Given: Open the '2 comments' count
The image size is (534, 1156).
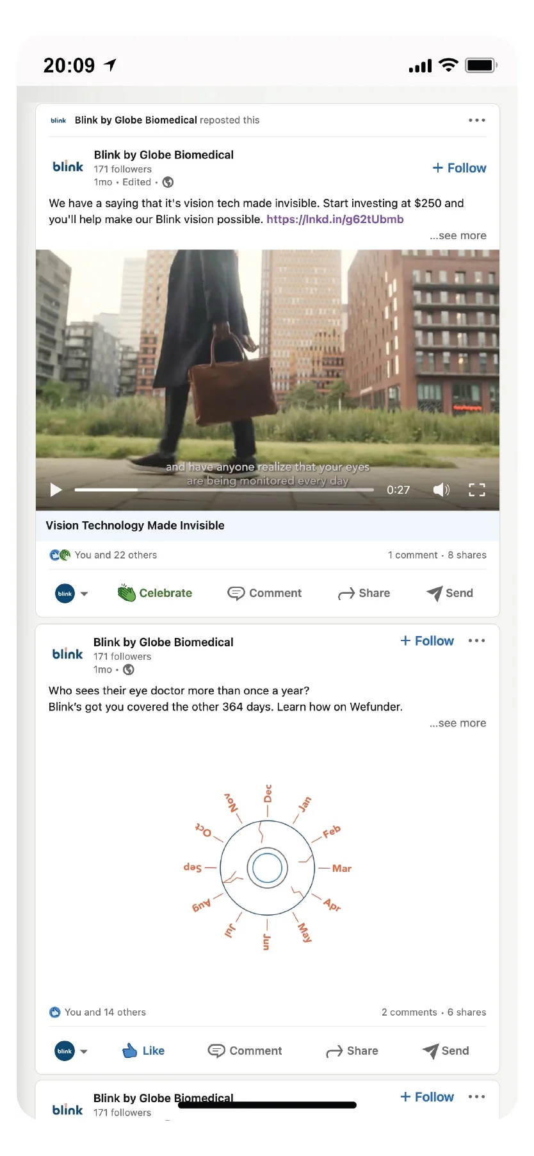Looking at the screenshot, I should tap(409, 1012).
